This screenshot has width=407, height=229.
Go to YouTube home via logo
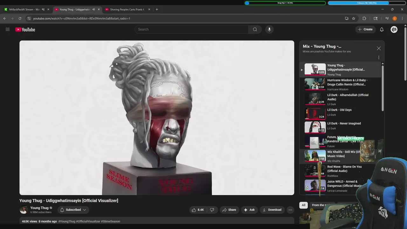click(25, 30)
